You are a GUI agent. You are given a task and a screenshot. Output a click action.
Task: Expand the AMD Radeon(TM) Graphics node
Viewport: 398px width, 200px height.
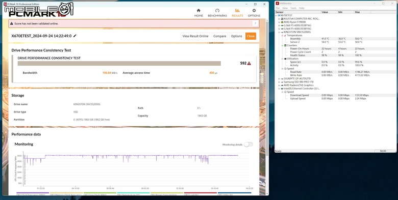(279, 85)
